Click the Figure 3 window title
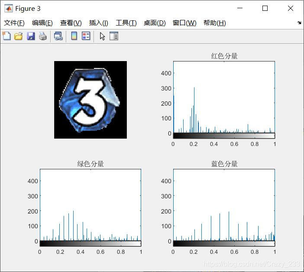Viewport: 304px width, 272px height. tap(28, 9)
